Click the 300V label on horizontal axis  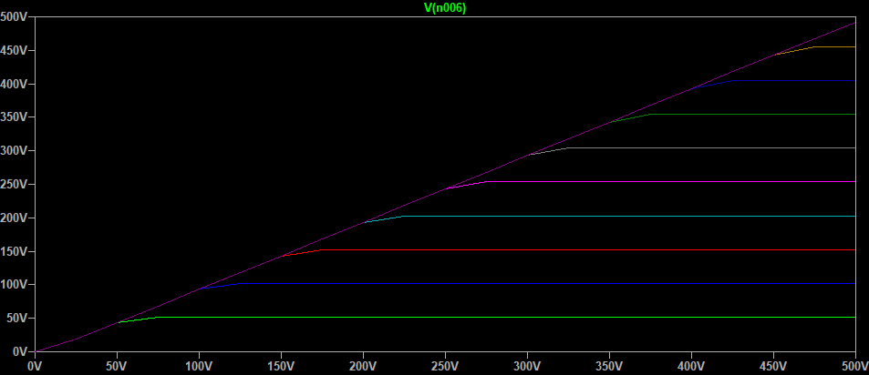(527, 366)
